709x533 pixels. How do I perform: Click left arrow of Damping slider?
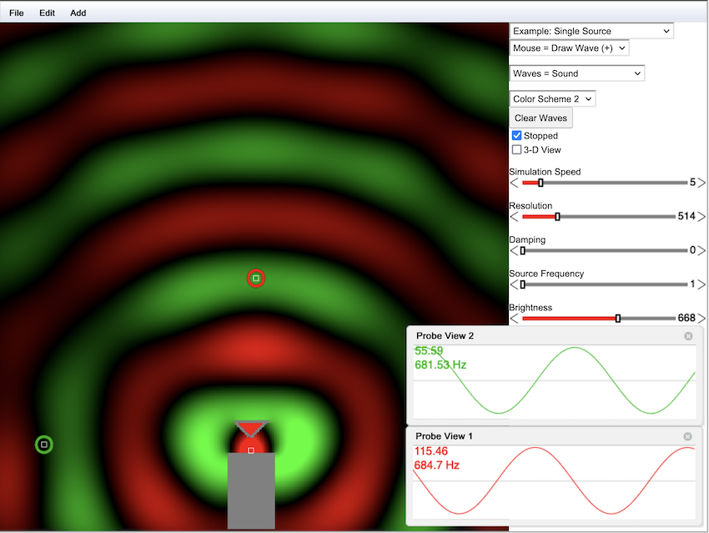click(514, 250)
